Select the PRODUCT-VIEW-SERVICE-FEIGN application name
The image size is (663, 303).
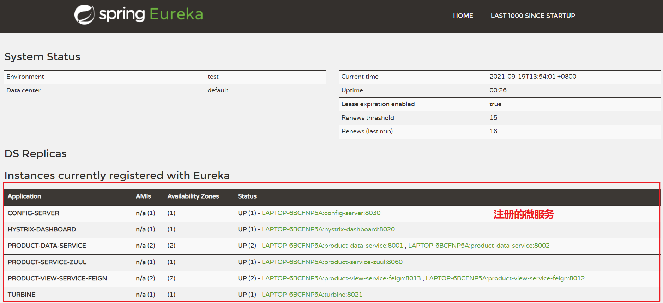tap(57, 278)
